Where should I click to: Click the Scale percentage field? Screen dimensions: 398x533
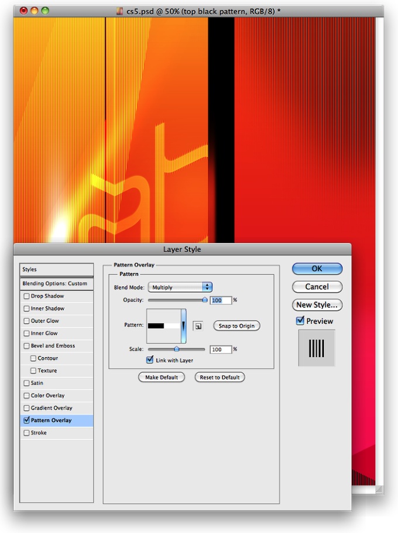221,349
